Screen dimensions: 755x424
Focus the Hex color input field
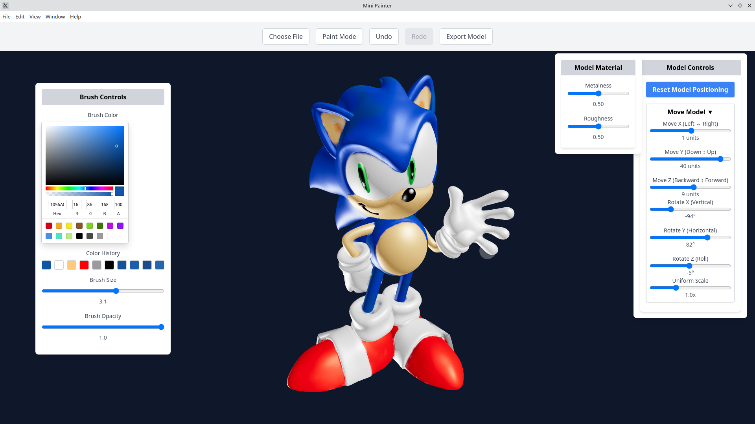(57, 205)
